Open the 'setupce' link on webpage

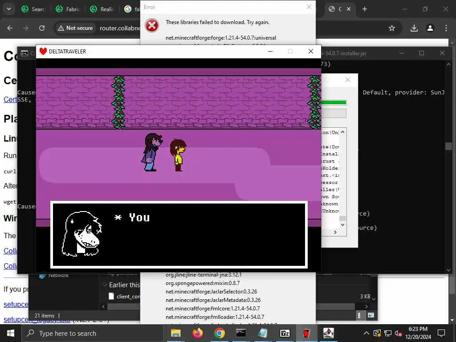16,304
